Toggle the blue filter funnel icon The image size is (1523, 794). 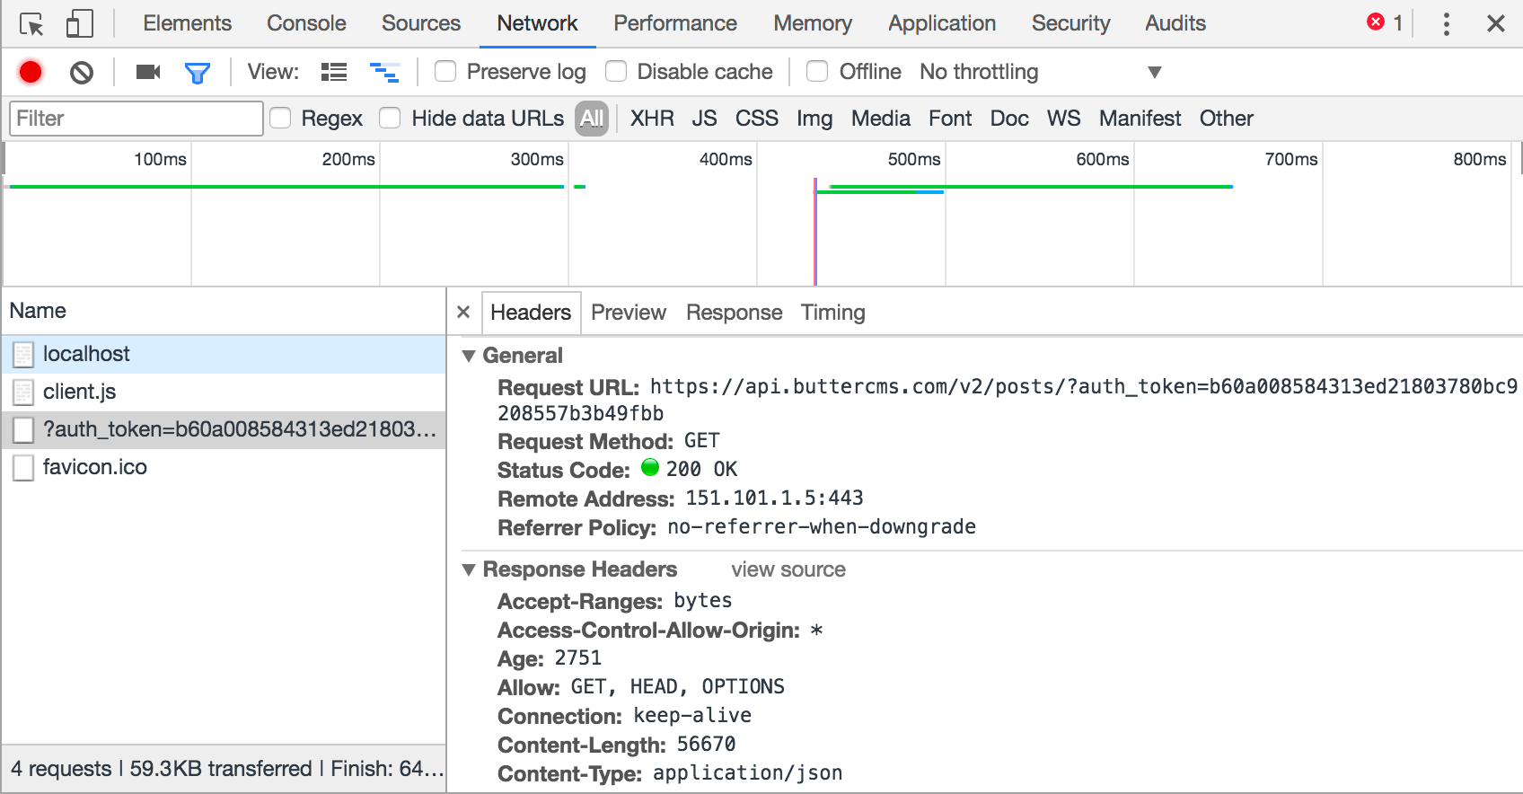coord(197,73)
